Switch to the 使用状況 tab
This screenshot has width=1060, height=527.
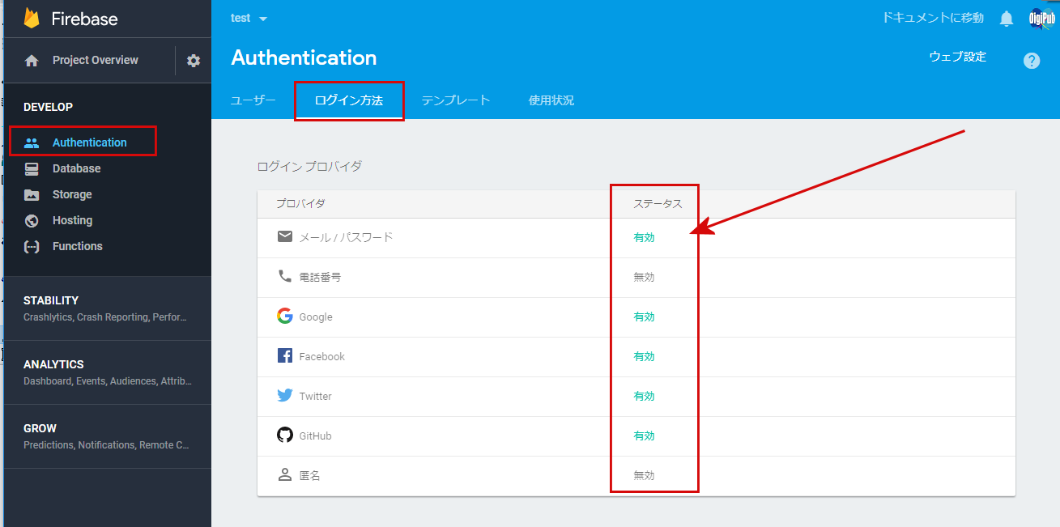[x=551, y=100]
